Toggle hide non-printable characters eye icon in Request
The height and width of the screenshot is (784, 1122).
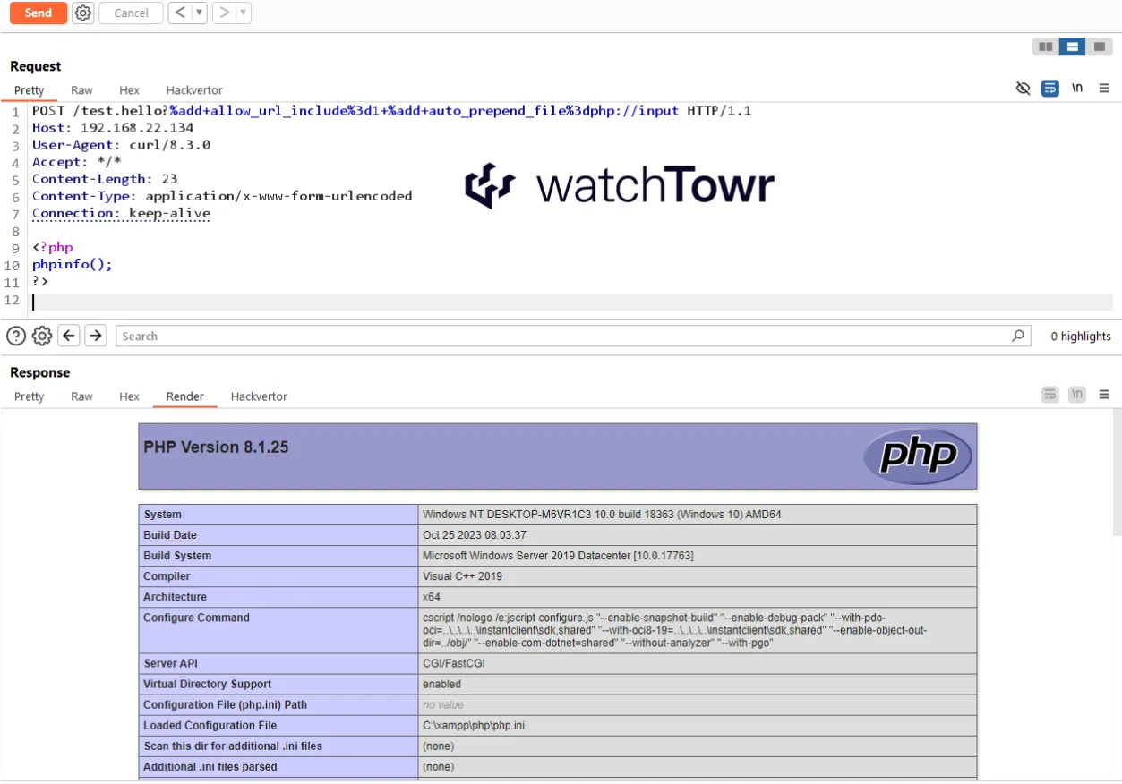point(1024,88)
